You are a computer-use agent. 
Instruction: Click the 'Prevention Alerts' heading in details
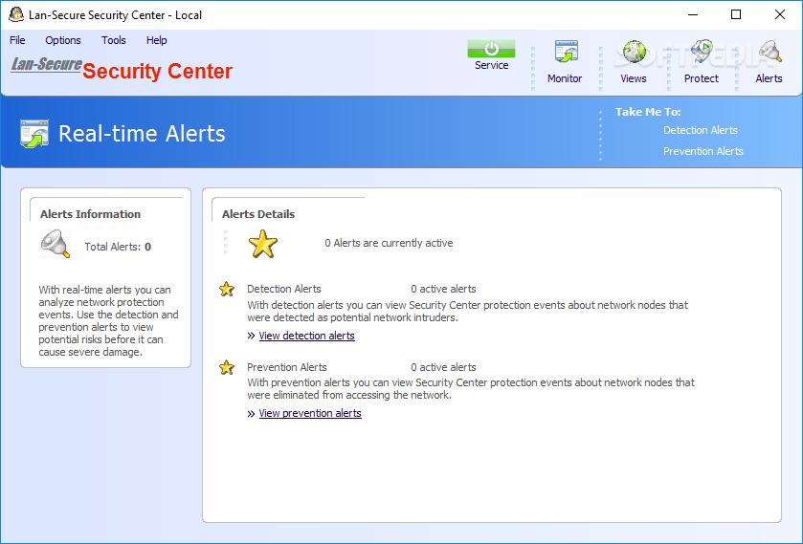point(287,367)
